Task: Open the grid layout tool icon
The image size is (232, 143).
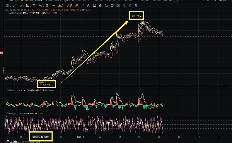Action: point(8,6)
